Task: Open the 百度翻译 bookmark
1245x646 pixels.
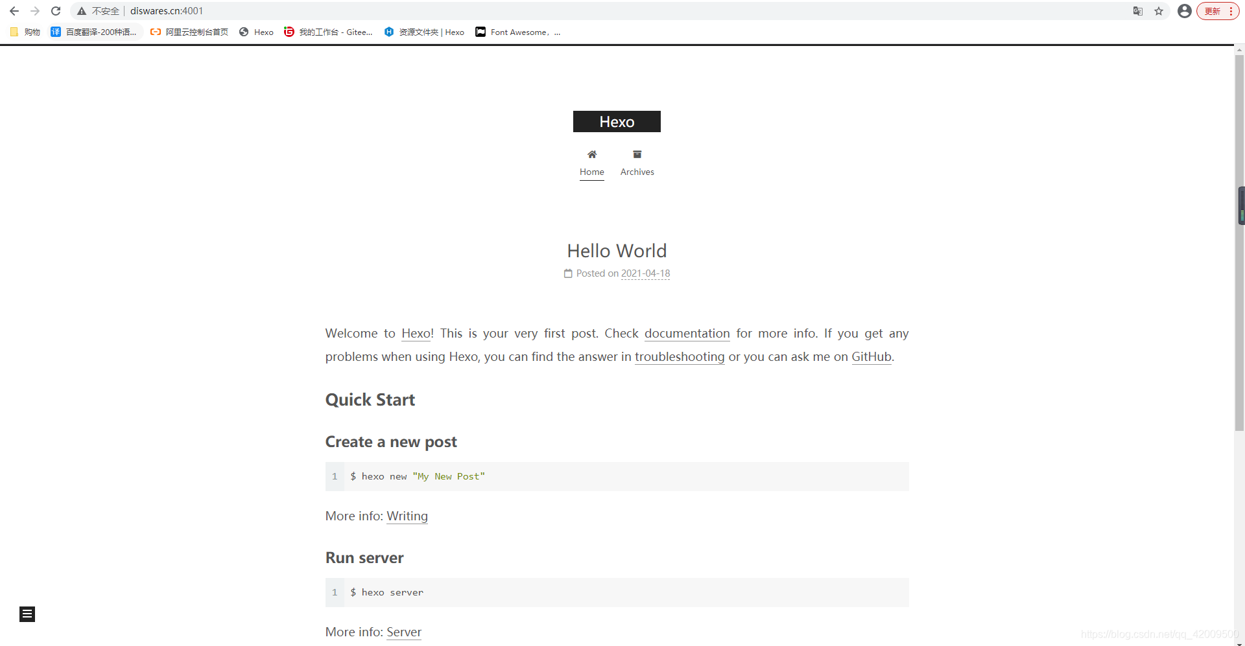Action: [x=94, y=32]
